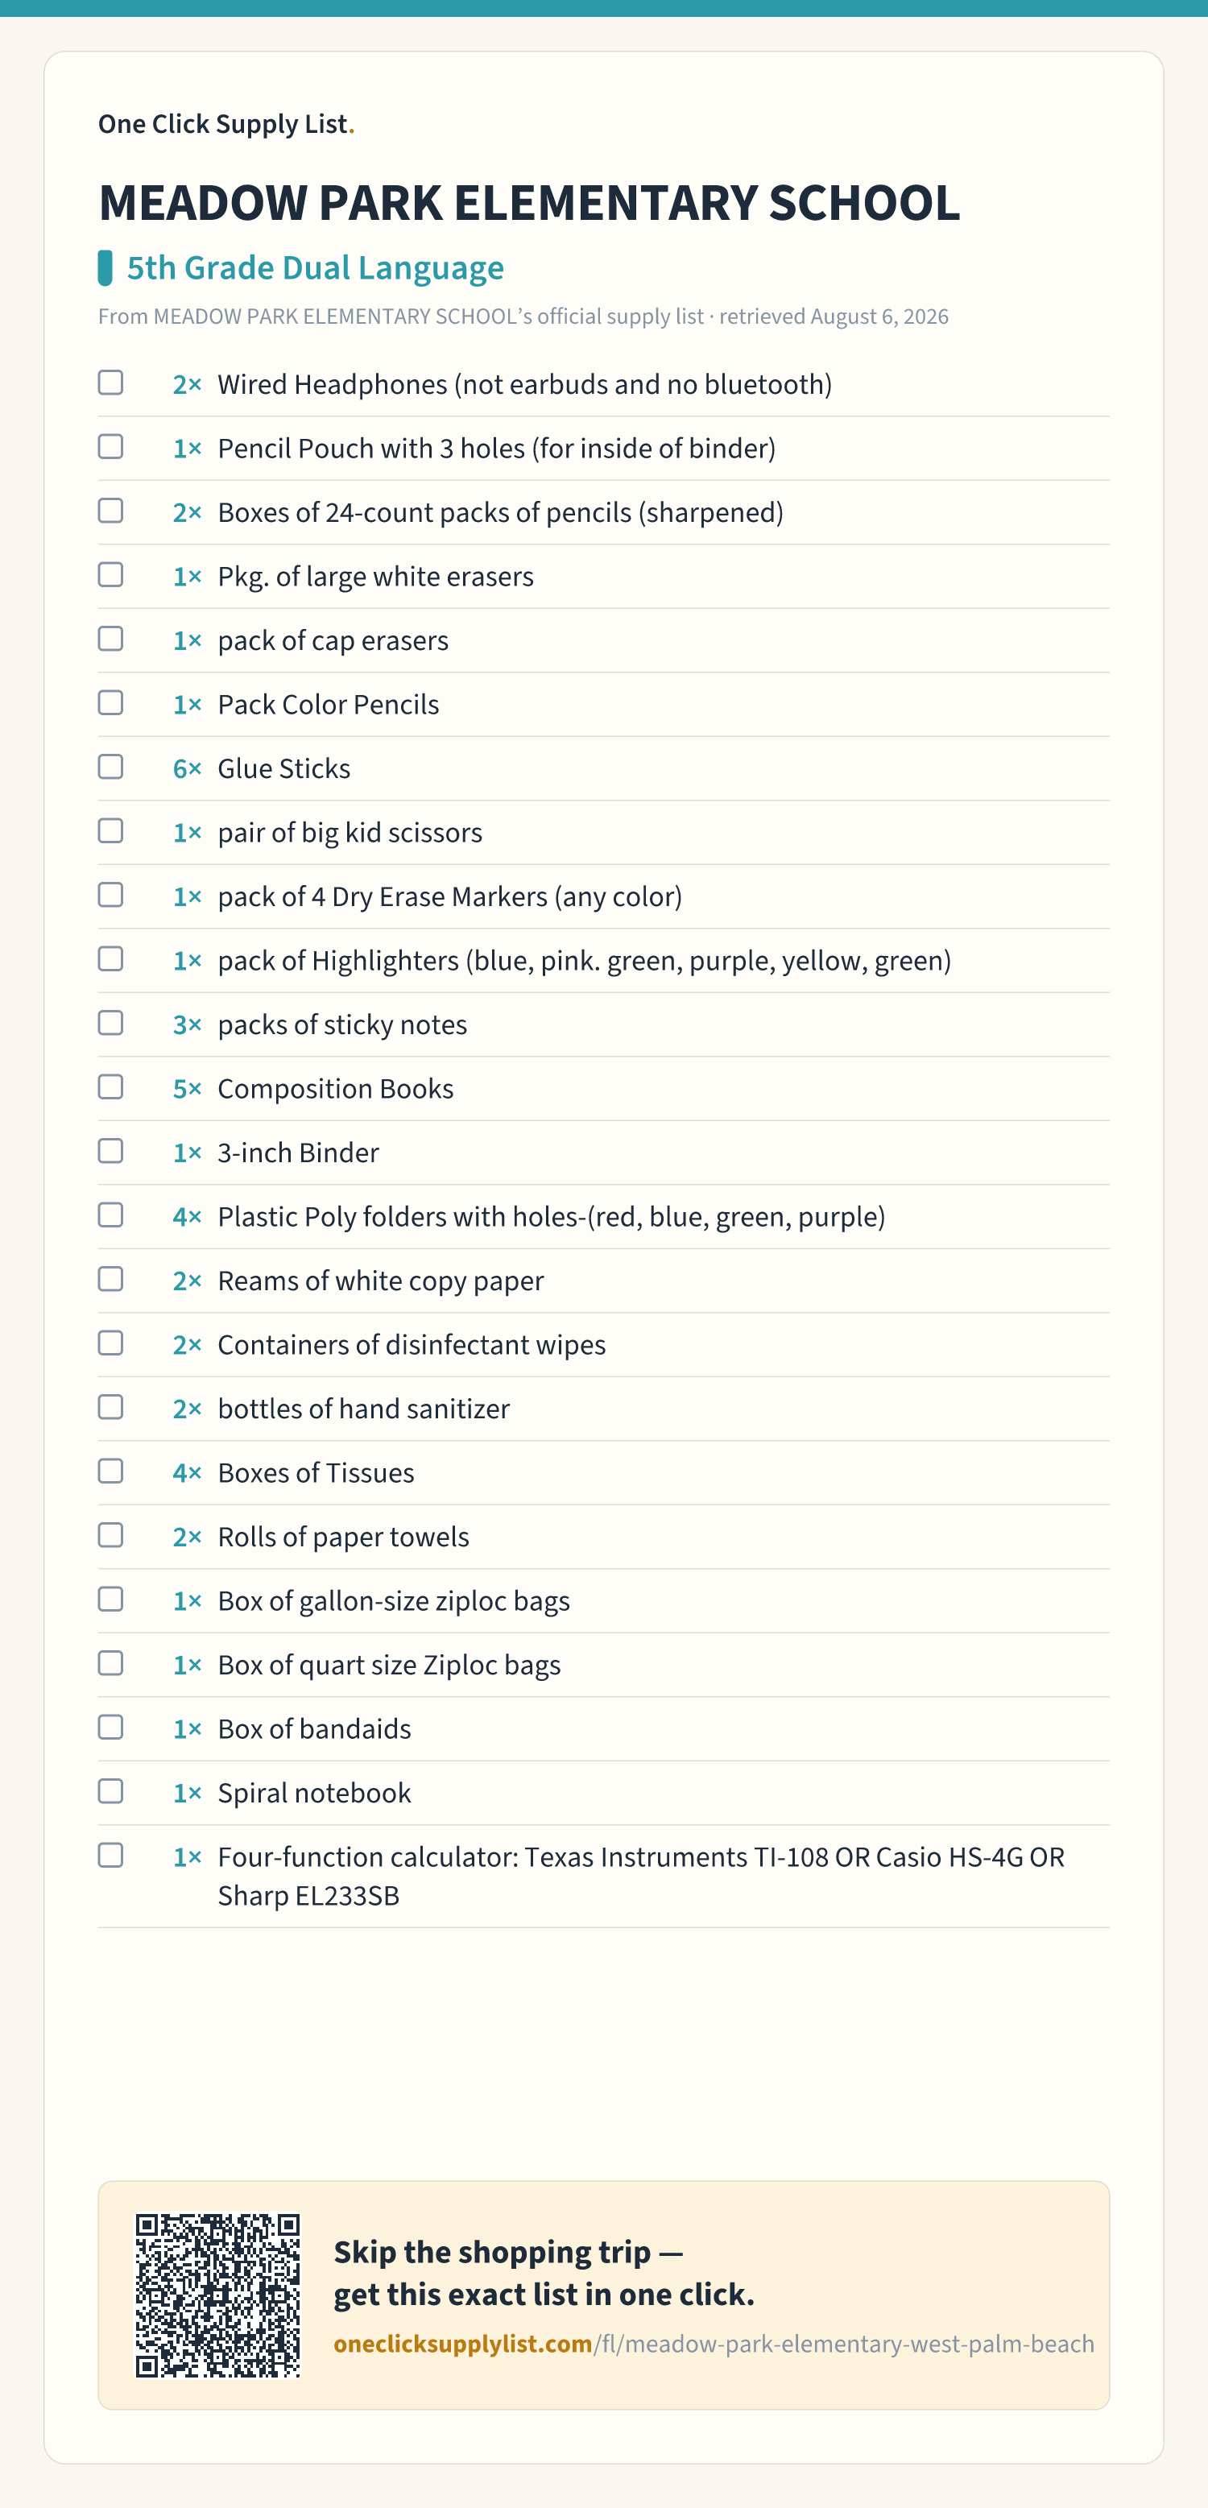The image size is (1208, 2508).
Task: Tick the bottles of hand sanitizer checkbox
Action: [111, 1407]
